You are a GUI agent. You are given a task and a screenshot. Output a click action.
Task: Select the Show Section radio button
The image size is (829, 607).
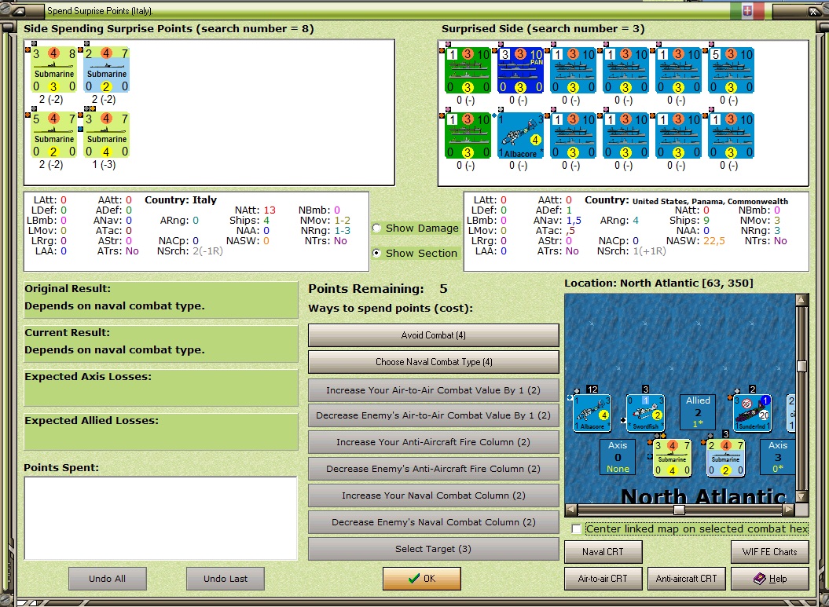376,254
